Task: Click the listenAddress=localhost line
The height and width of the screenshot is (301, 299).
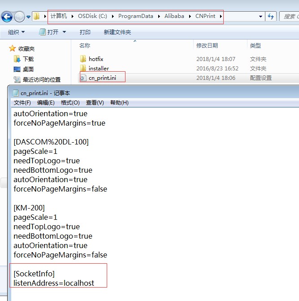Action: pos(54,283)
